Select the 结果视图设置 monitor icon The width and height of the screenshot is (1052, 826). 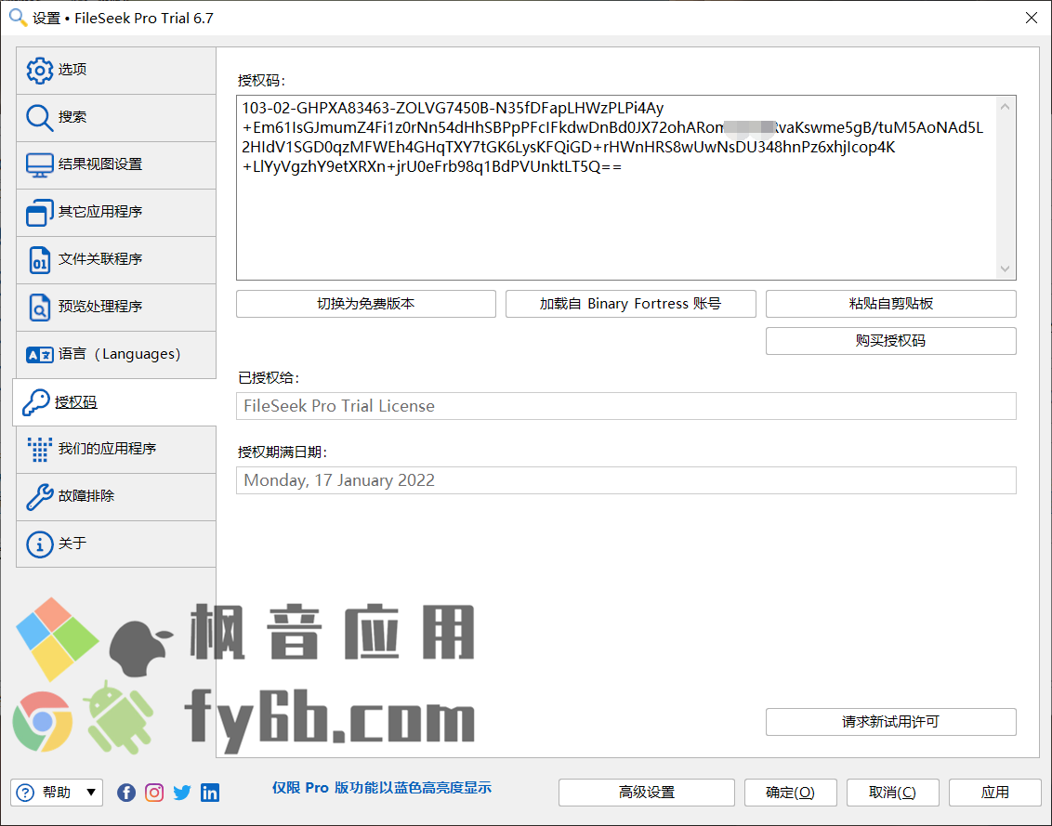(x=40, y=165)
